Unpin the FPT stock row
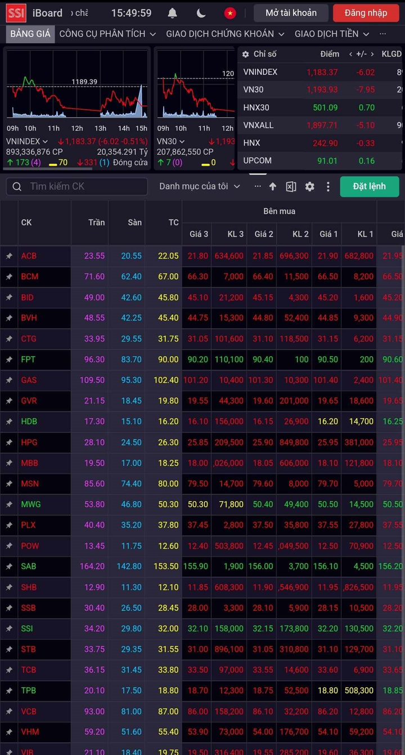The width and height of the screenshot is (405, 755). (9, 359)
